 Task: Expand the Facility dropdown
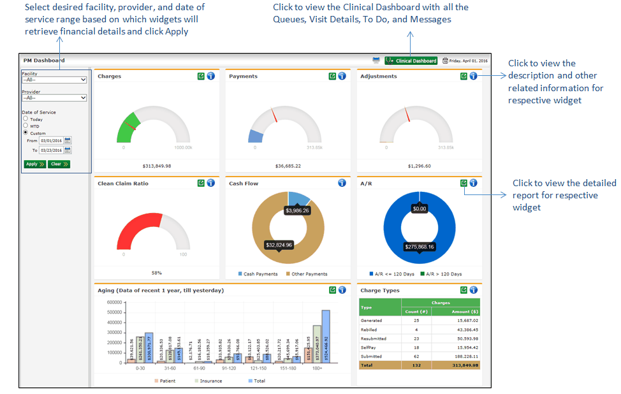coord(54,80)
